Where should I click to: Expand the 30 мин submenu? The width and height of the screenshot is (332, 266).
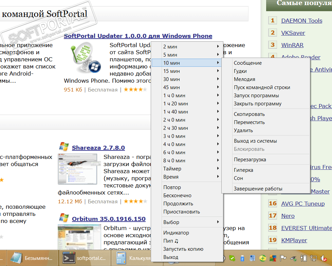click(187, 79)
